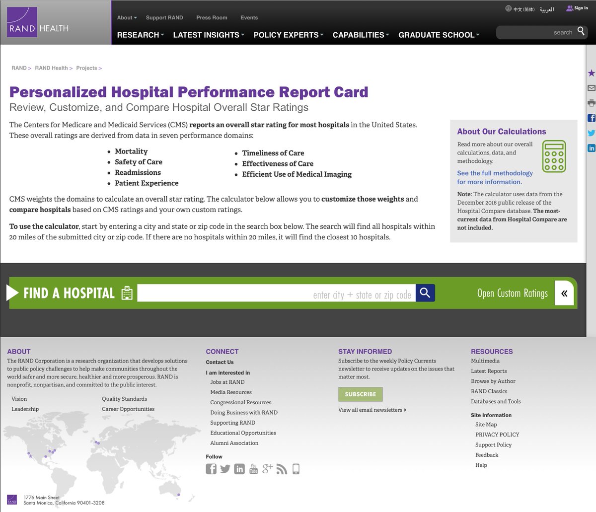Open Media Resources link

231,392
